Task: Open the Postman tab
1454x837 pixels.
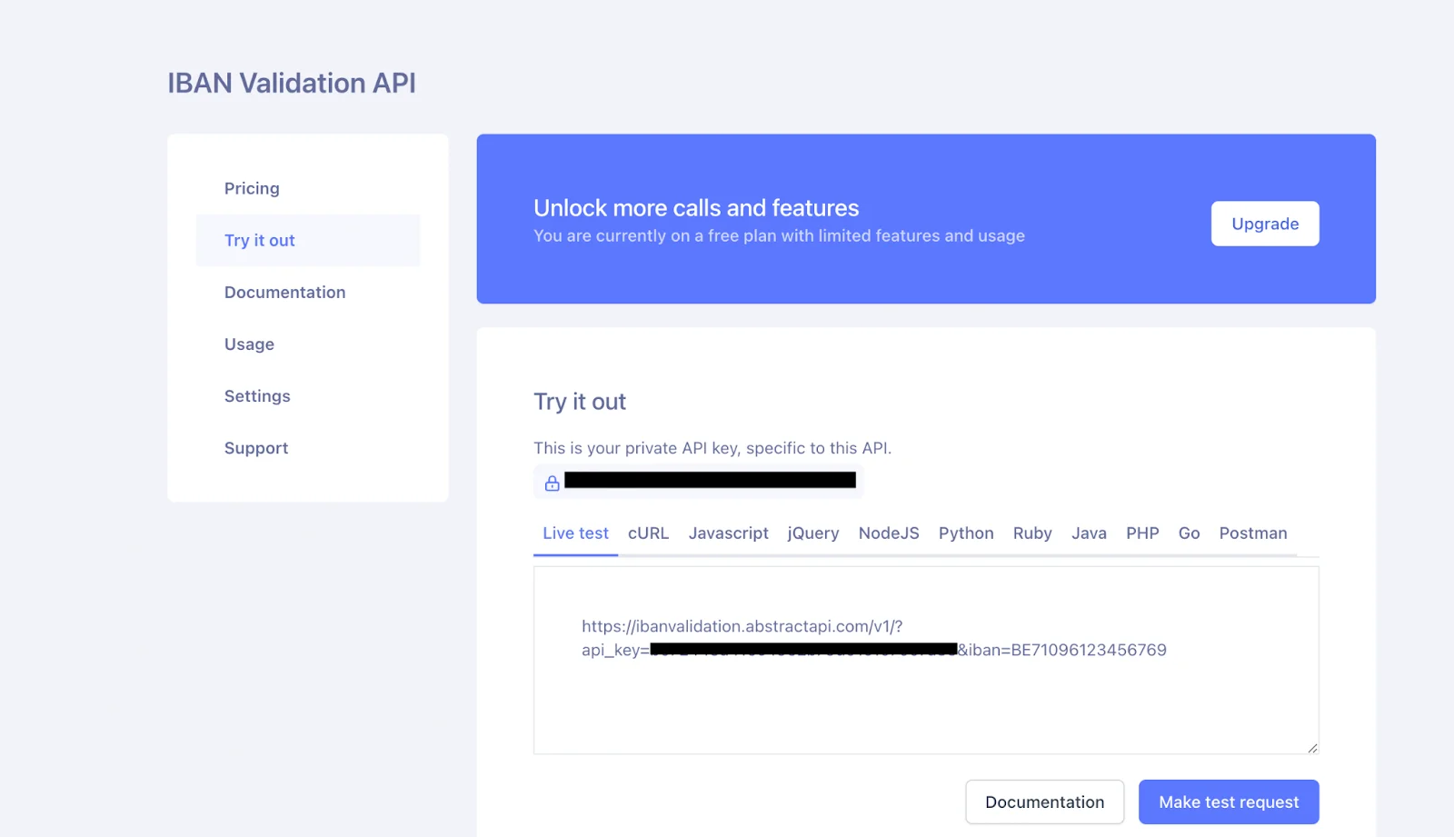Action: 1253,533
